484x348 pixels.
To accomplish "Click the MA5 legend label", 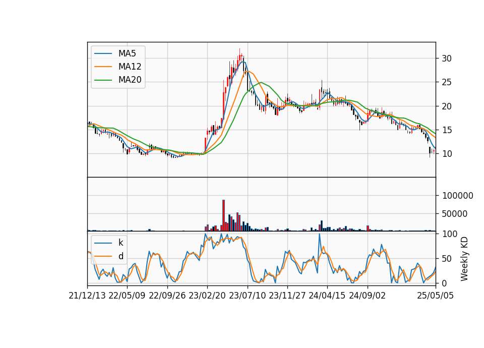I will click(x=127, y=53).
